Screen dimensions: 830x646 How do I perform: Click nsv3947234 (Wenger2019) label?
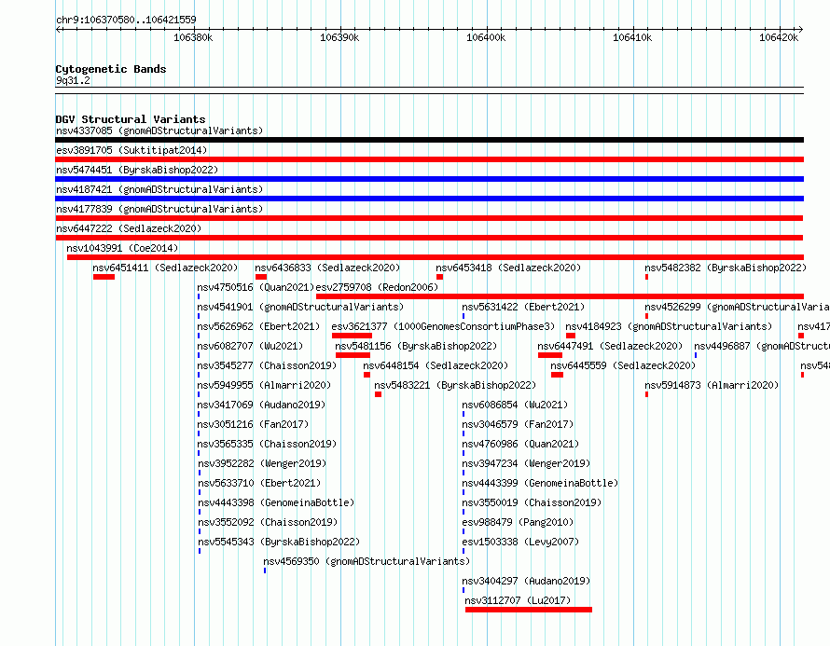[x=526, y=463]
